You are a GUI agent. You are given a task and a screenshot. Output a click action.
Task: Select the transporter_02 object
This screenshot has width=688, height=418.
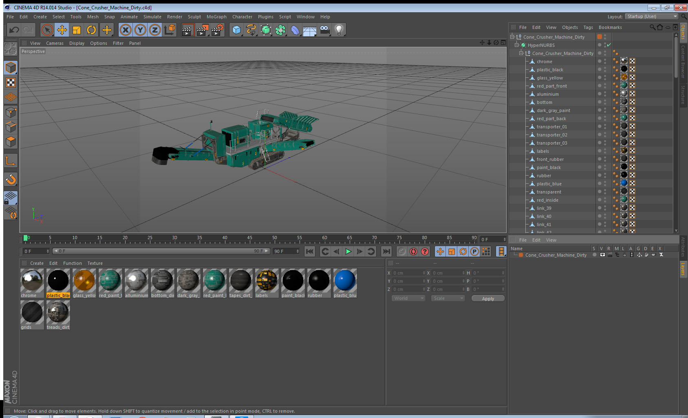pyautogui.click(x=552, y=135)
